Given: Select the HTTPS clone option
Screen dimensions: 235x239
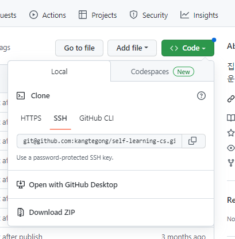Looking at the screenshot, I should click(31, 118).
